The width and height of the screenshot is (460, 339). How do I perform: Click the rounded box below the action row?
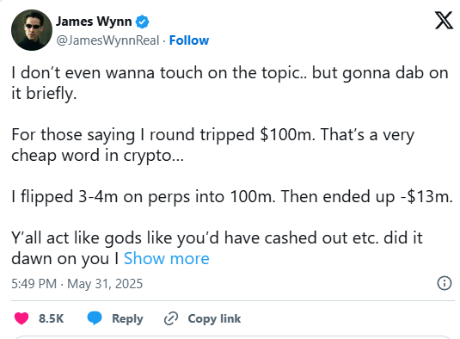(x=232, y=337)
